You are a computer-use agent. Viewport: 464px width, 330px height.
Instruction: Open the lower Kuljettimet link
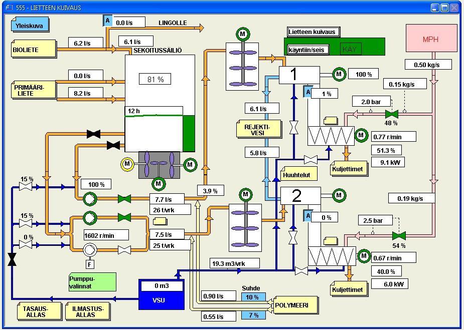349,289
